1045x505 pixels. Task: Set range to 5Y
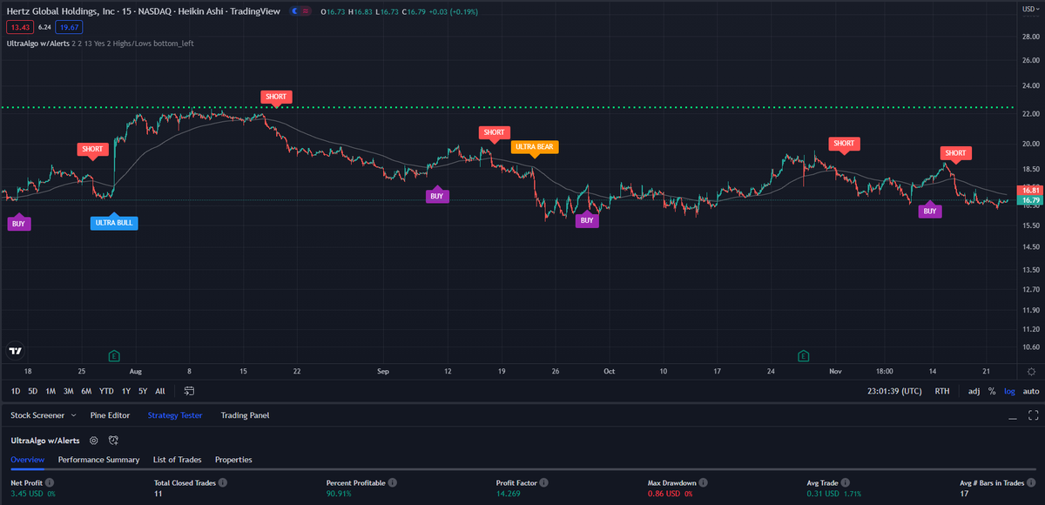tap(143, 392)
